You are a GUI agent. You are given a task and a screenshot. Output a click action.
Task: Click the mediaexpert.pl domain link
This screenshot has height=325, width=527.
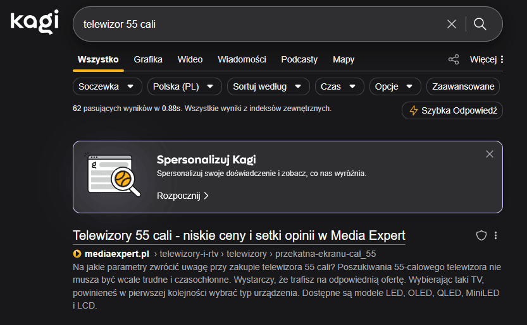(x=116, y=254)
